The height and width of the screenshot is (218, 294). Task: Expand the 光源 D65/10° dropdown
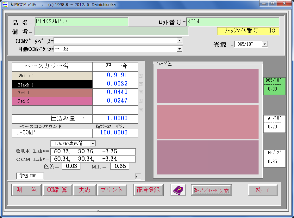[x=265, y=44]
